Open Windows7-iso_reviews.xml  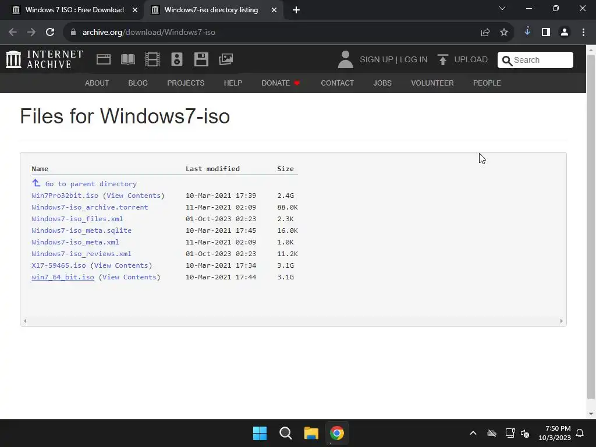pyautogui.click(x=81, y=254)
